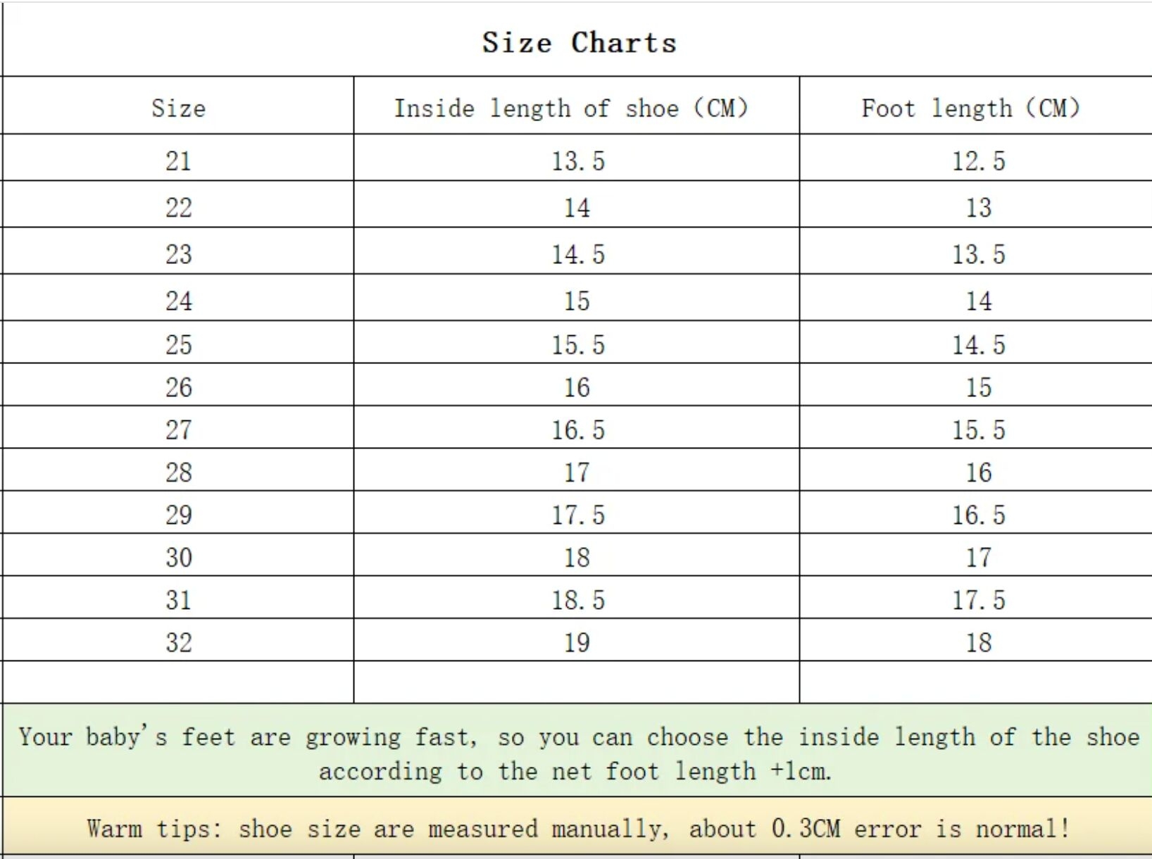Select inside length 19 for size 32
This screenshot has width=1152, height=859.
(x=577, y=642)
